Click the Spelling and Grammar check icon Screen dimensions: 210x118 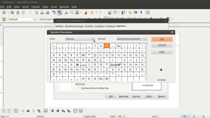54,12
